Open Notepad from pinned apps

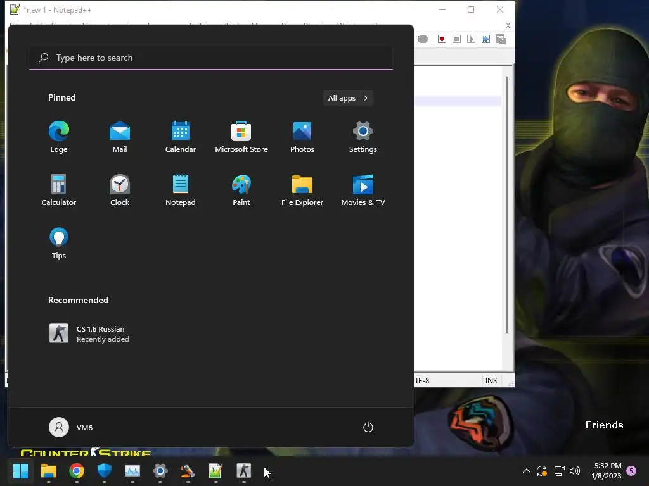click(x=181, y=190)
